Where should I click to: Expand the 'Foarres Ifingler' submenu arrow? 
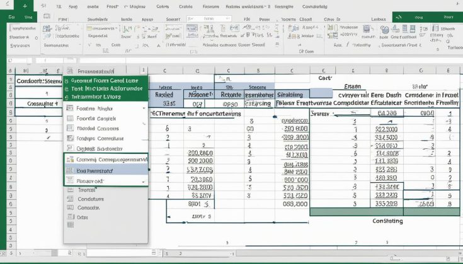click(x=144, y=108)
